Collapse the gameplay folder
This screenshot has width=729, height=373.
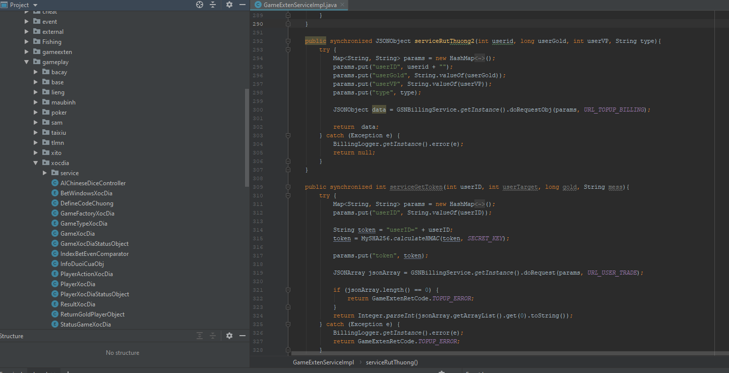(27, 62)
